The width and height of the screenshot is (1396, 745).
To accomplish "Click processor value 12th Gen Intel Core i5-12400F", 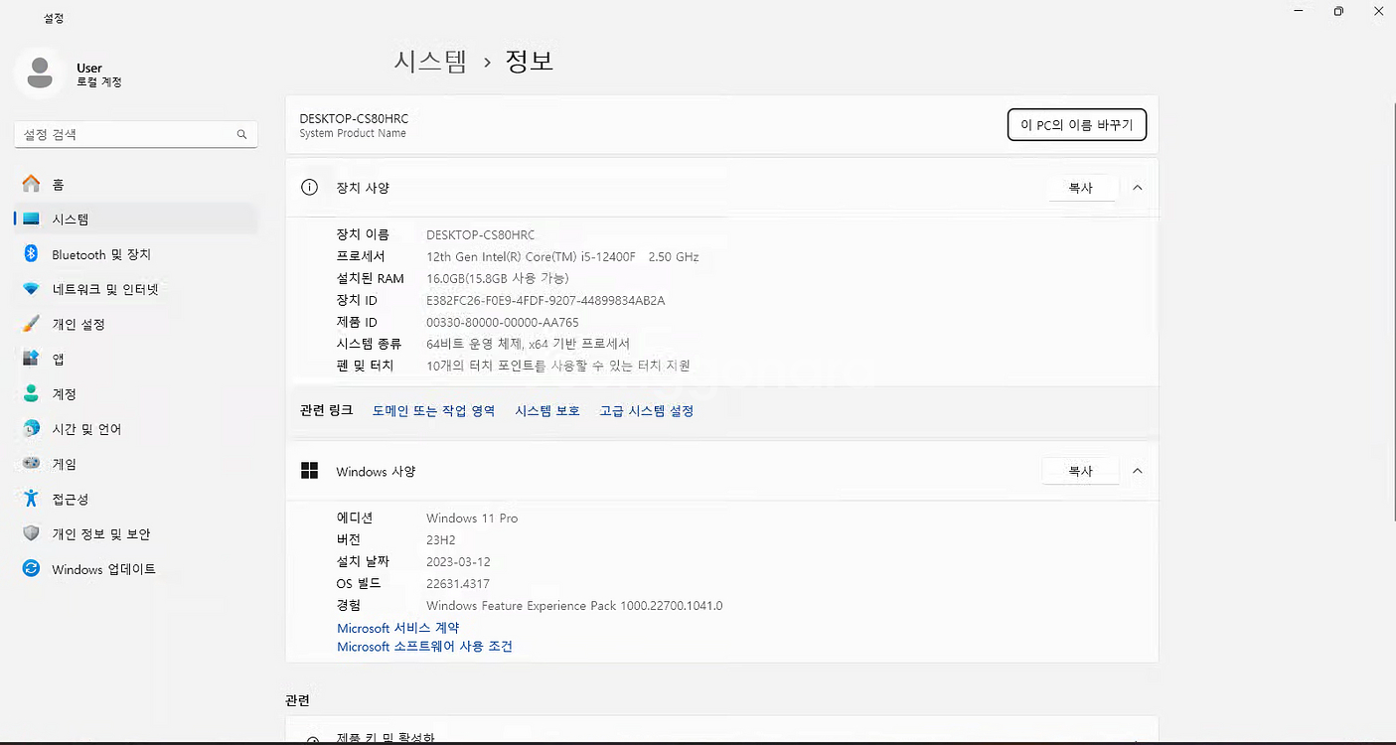I will tap(562, 256).
